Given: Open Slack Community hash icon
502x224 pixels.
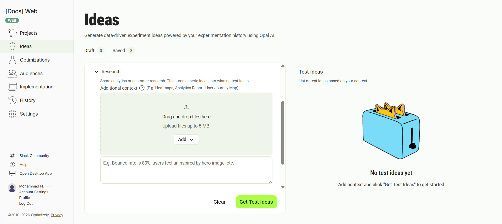Looking at the screenshot, I should click(x=12, y=156).
